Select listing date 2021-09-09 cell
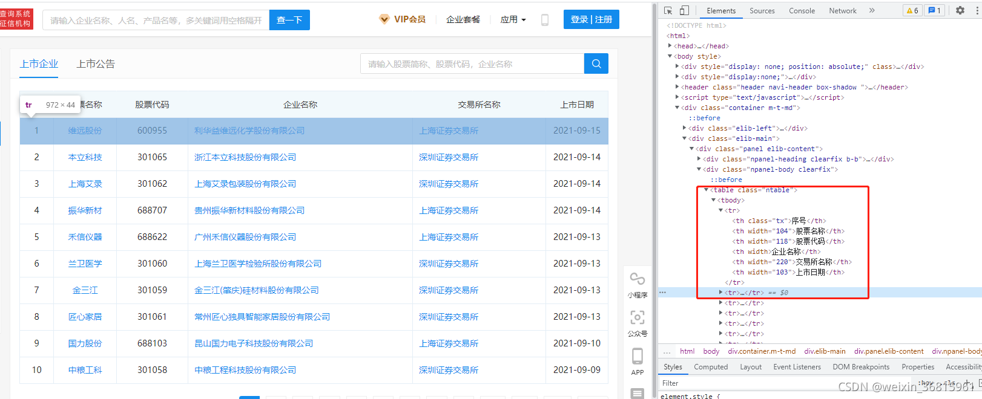The height and width of the screenshot is (399, 982). point(577,370)
